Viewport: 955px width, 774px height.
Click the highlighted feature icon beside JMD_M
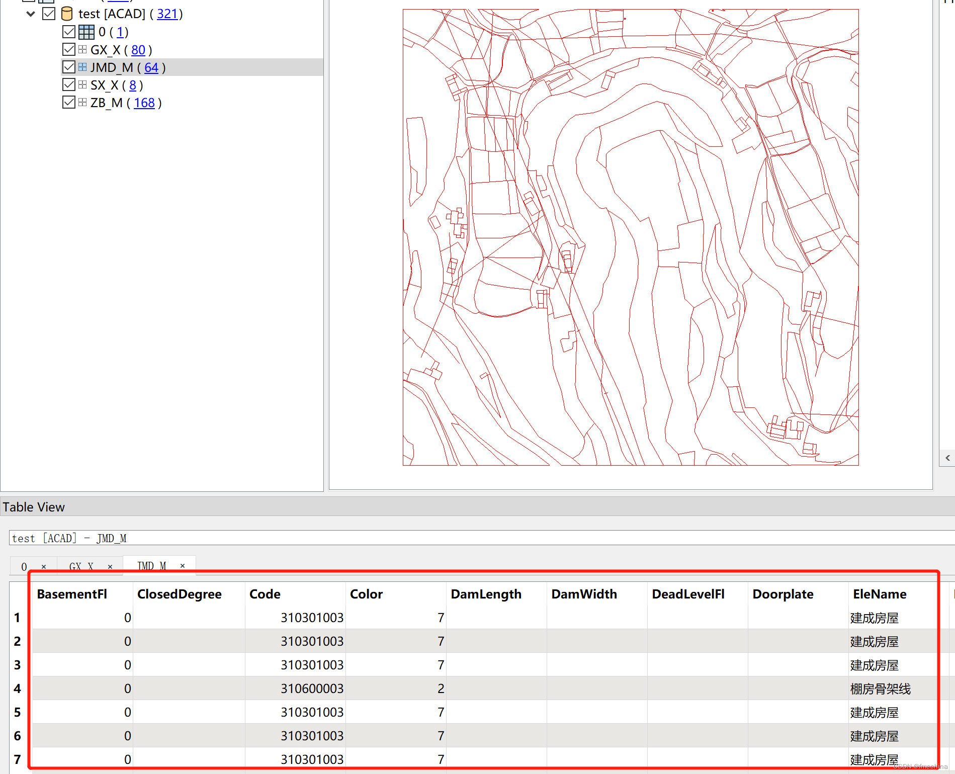[82, 67]
